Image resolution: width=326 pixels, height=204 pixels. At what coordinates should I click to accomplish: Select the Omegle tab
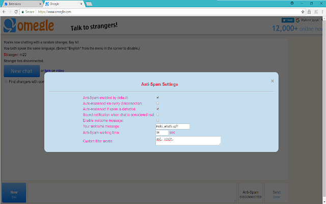(63, 4)
